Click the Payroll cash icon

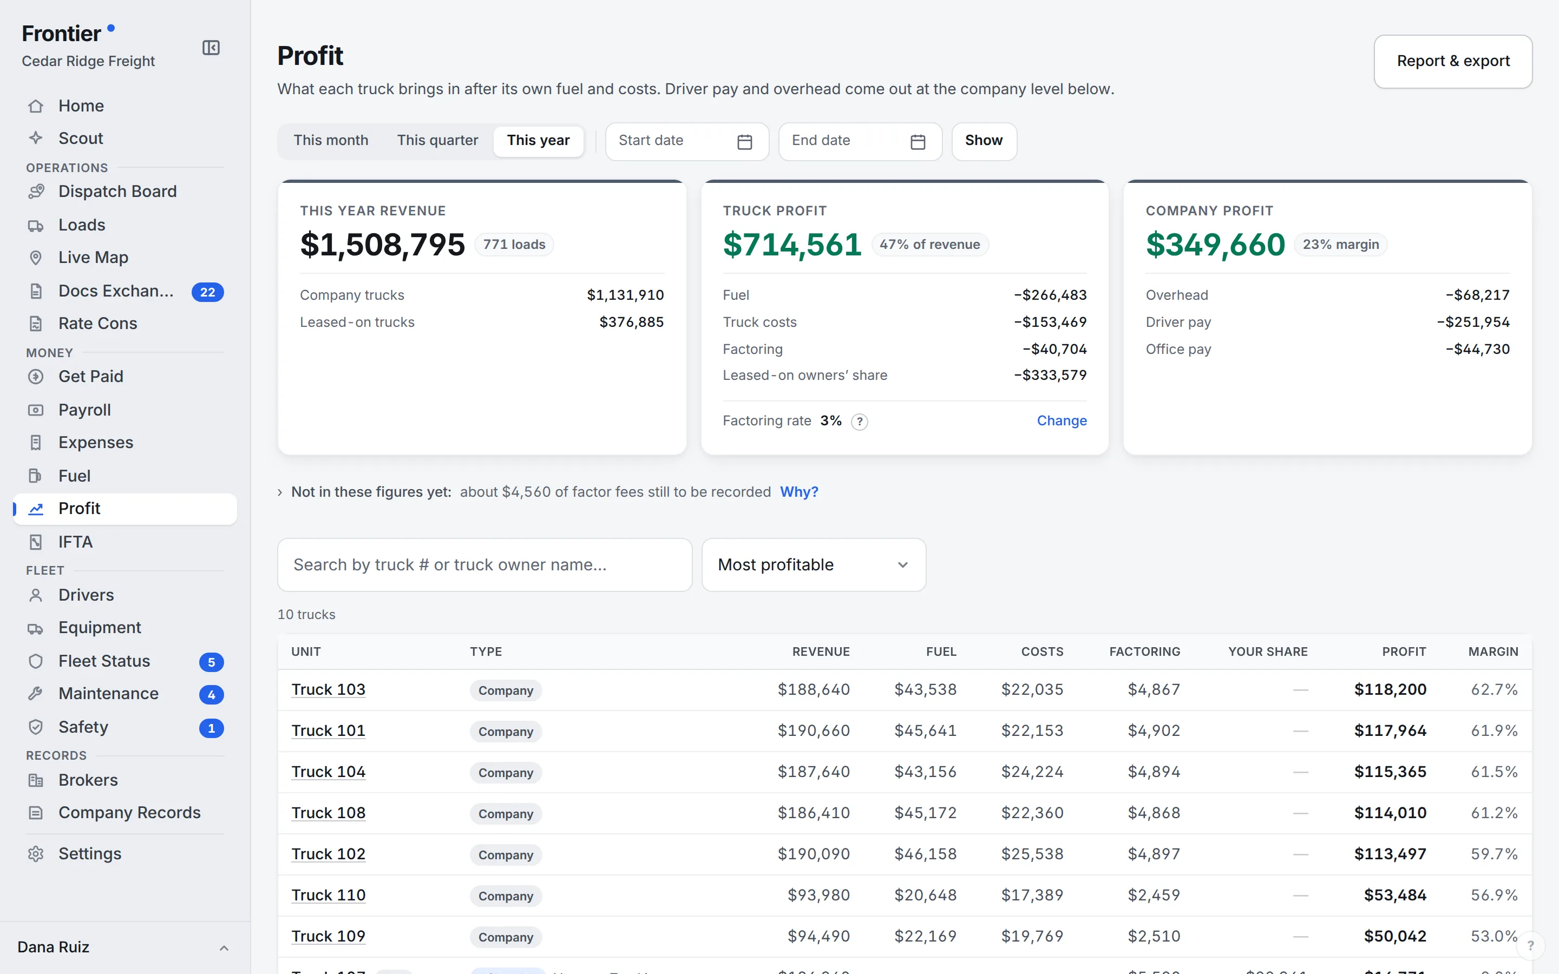tap(36, 410)
